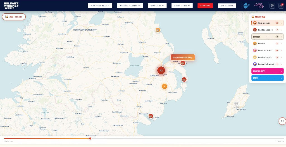Open the Belfast Whiskey Week home logo
Viewport: 286px width, 147px height.
(x=11, y=6)
